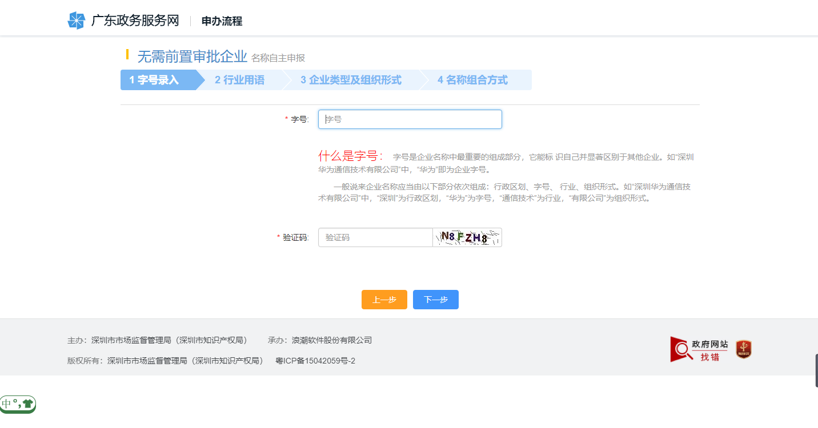Open the 申办流程 menu item

pyautogui.click(x=220, y=21)
